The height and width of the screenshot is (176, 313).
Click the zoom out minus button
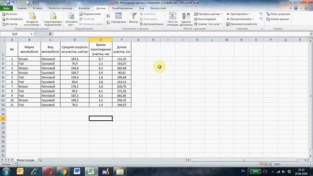click(x=284, y=164)
